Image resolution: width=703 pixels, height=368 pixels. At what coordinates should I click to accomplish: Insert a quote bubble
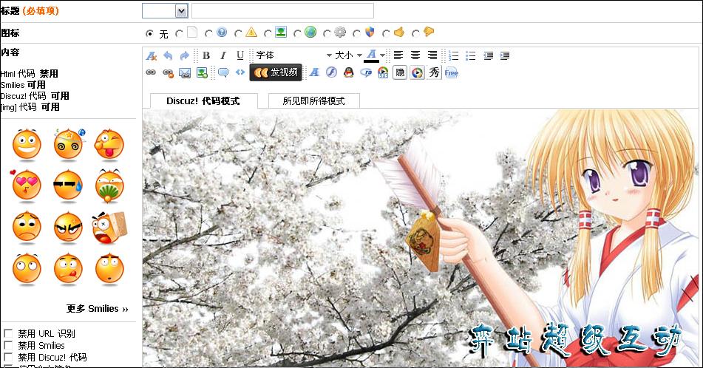223,72
